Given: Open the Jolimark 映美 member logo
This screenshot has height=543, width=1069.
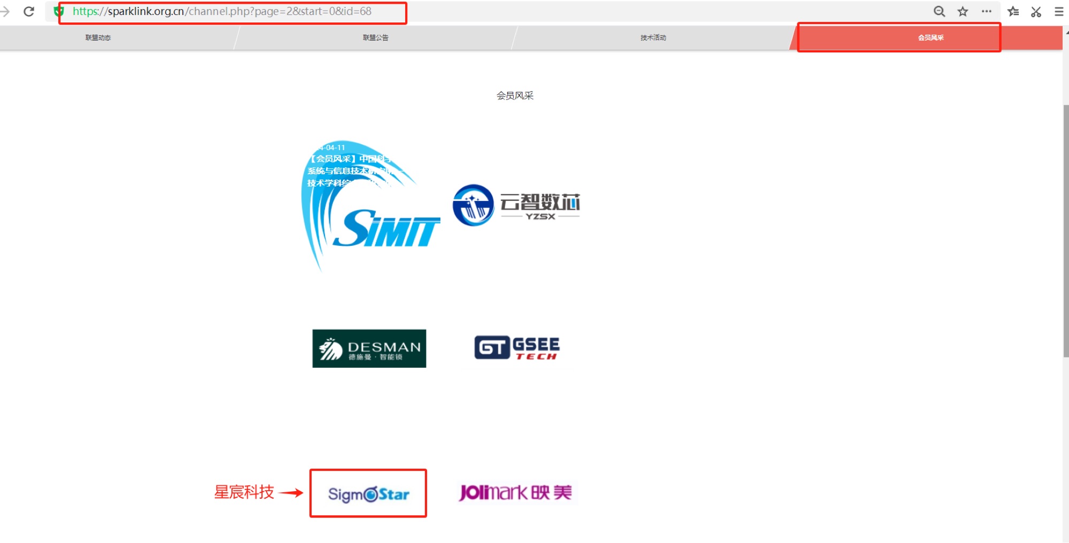Looking at the screenshot, I should (516, 492).
